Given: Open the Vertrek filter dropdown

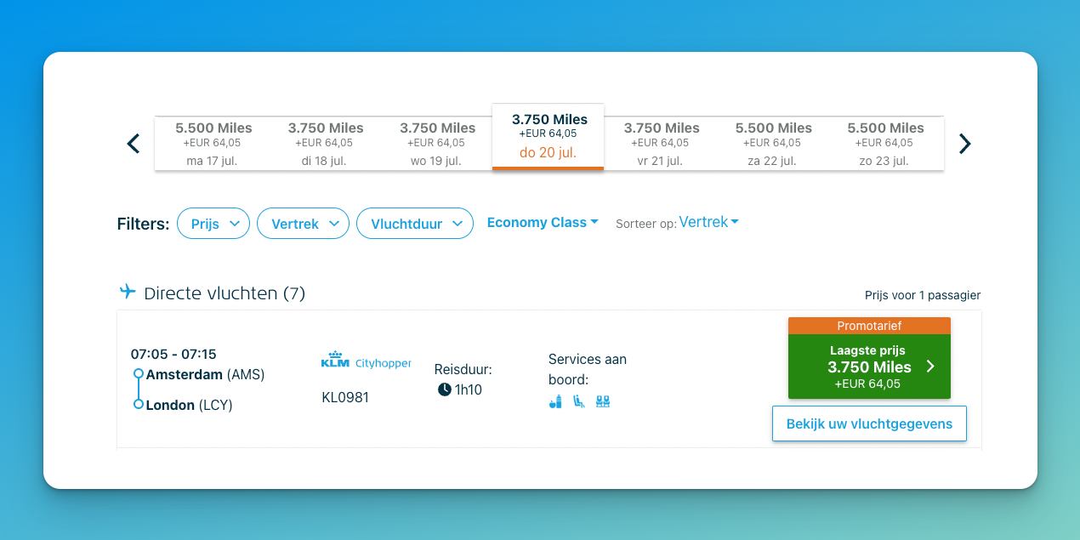Looking at the screenshot, I should [303, 224].
